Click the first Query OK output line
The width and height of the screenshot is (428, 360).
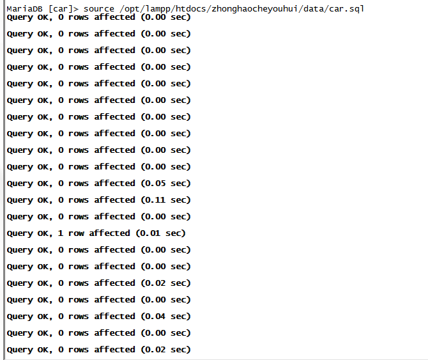(98, 17)
